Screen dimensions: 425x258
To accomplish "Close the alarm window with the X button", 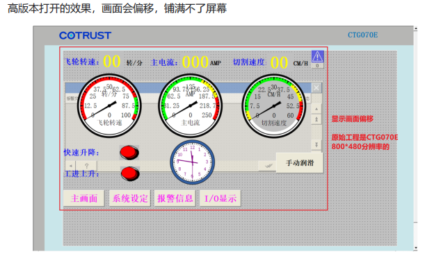I will tap(316, 88).
